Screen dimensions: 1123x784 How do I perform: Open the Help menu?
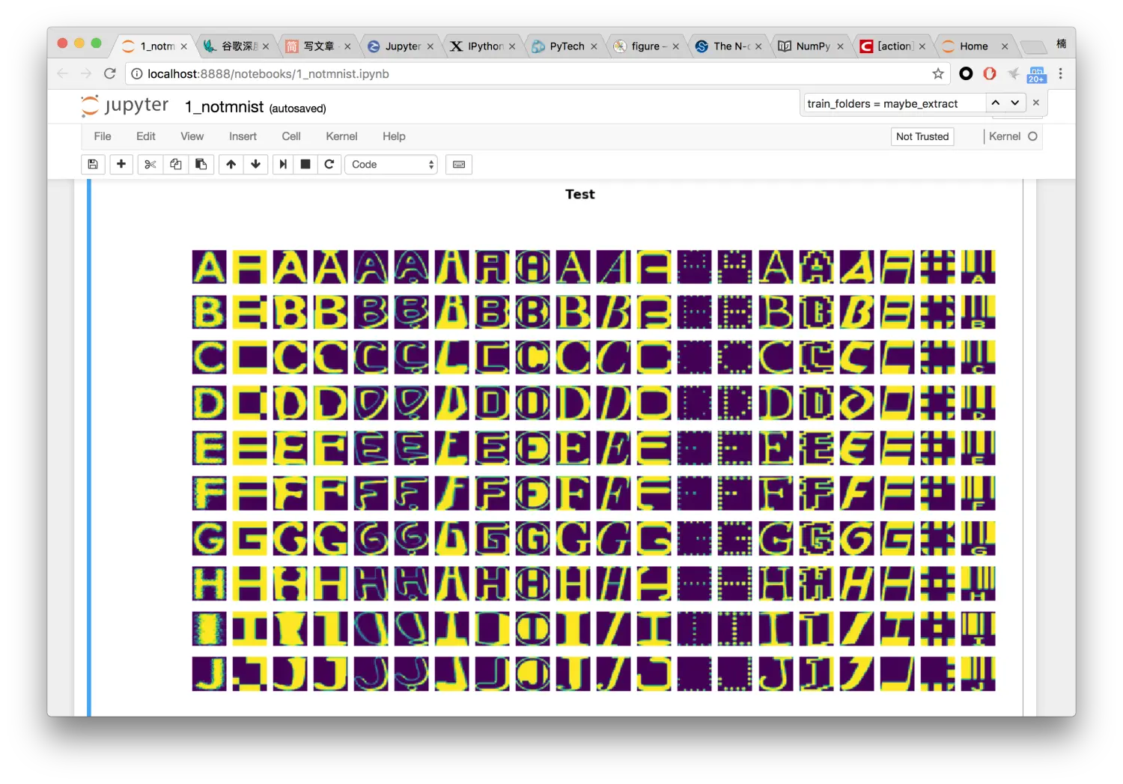click(x=394, y=136)
